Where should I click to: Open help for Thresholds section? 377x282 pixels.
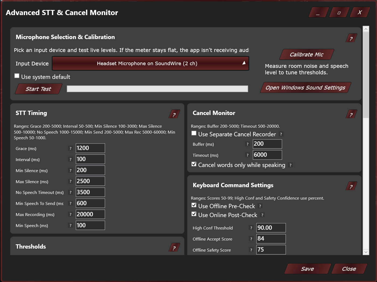[x=174, y=248]
